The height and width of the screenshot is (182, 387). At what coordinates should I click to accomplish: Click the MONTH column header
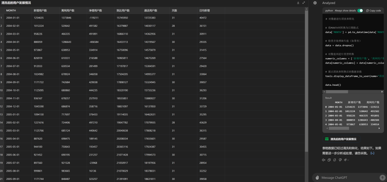pyautogui.click(x=11, y=10)
